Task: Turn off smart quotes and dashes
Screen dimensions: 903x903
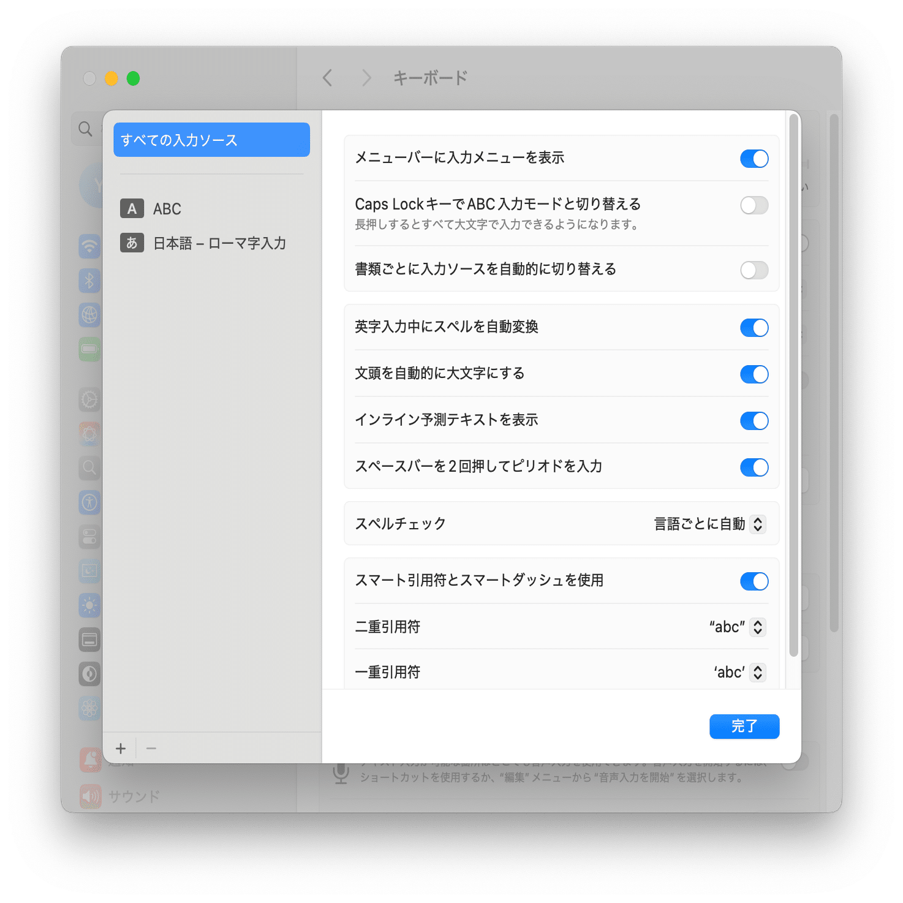Action: (754, 581)
